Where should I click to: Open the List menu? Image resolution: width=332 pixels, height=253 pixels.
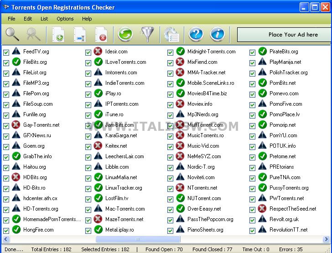point(44,19)
